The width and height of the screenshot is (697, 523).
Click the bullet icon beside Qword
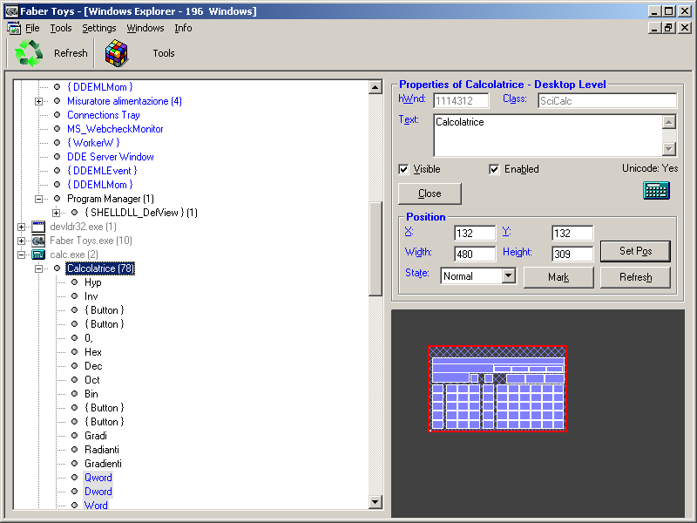pos(75,477)
